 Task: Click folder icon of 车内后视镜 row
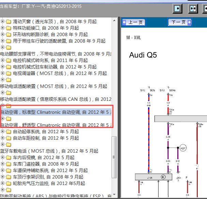pos(9,157)
